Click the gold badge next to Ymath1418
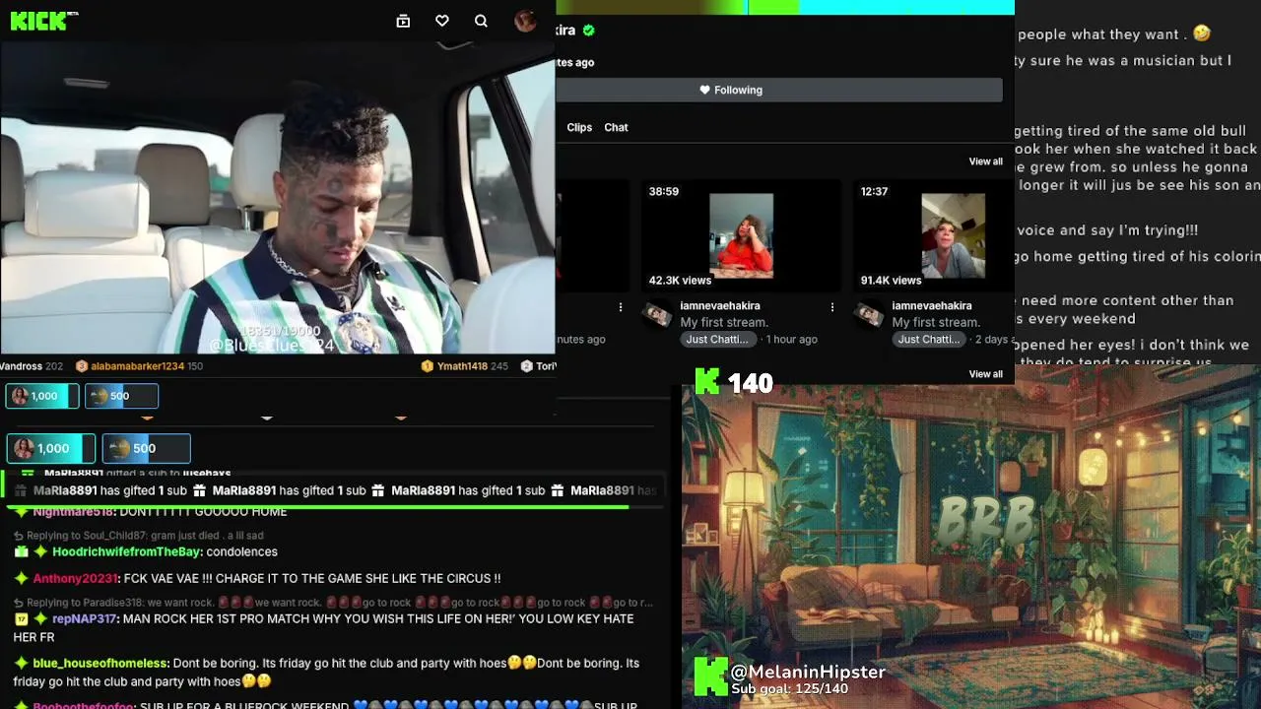This screenshot has width=1261, height=709. click(x=428, y=366)
